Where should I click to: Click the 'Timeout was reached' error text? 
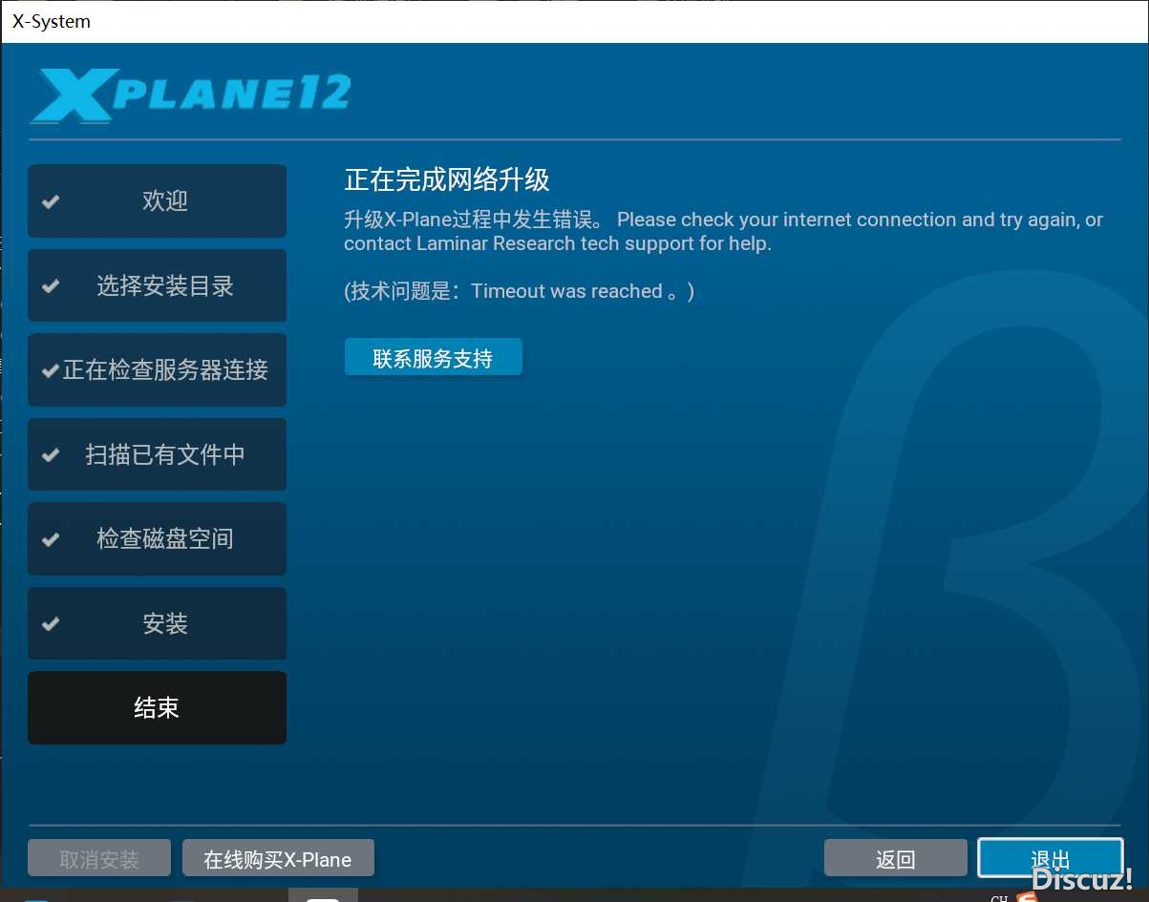(x=566, y=291)
